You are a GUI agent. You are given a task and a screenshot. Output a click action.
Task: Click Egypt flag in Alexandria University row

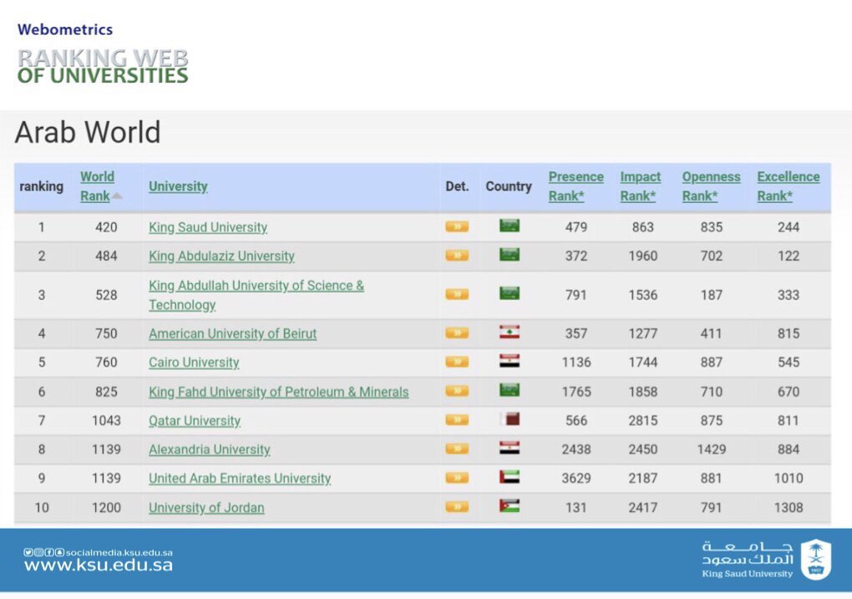(510, 448)
